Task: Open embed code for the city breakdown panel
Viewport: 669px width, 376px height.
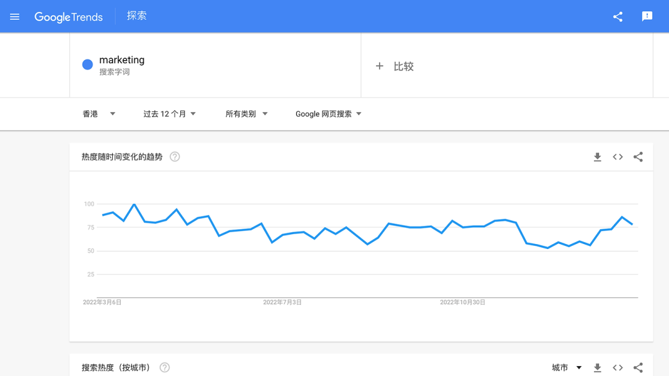Action: coord(618,367)
